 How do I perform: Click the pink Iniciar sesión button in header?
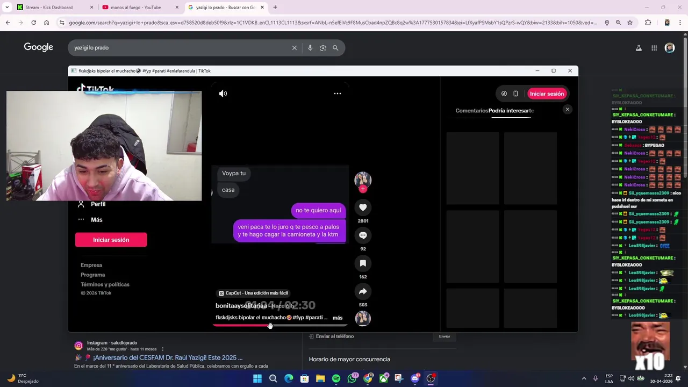click(x=547, y=94)
